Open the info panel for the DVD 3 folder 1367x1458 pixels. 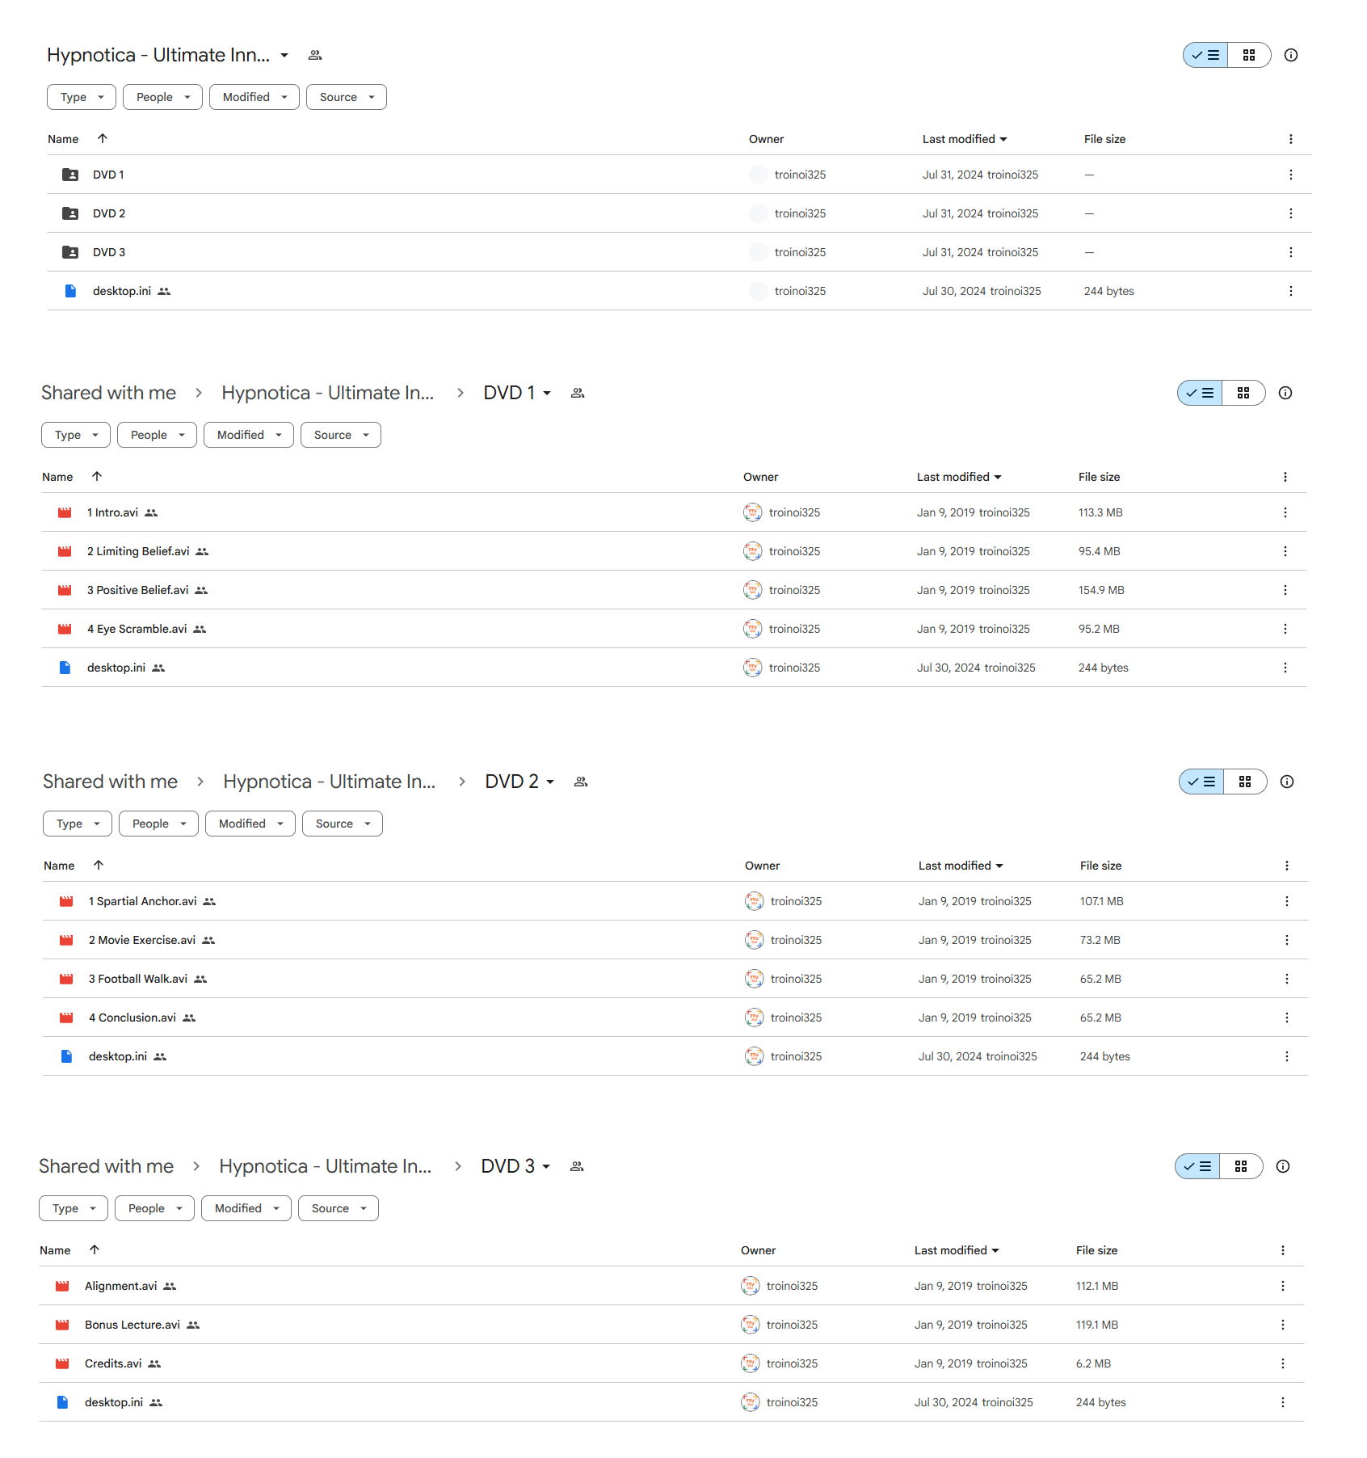pos(1283,1166)
